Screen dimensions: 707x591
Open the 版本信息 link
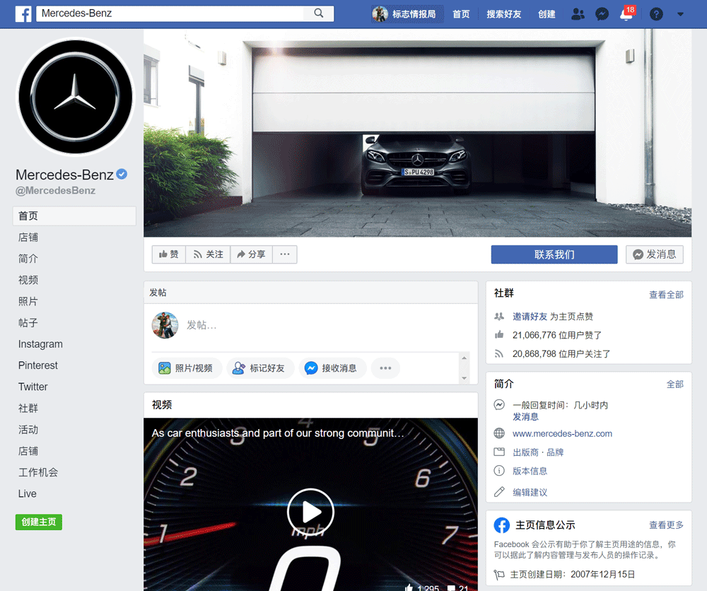(x=530, y=471)
